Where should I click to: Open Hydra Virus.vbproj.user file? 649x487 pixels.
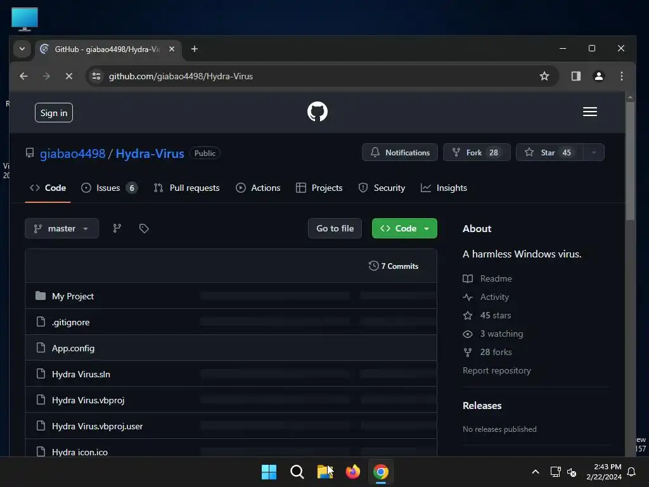click(97, 426)
